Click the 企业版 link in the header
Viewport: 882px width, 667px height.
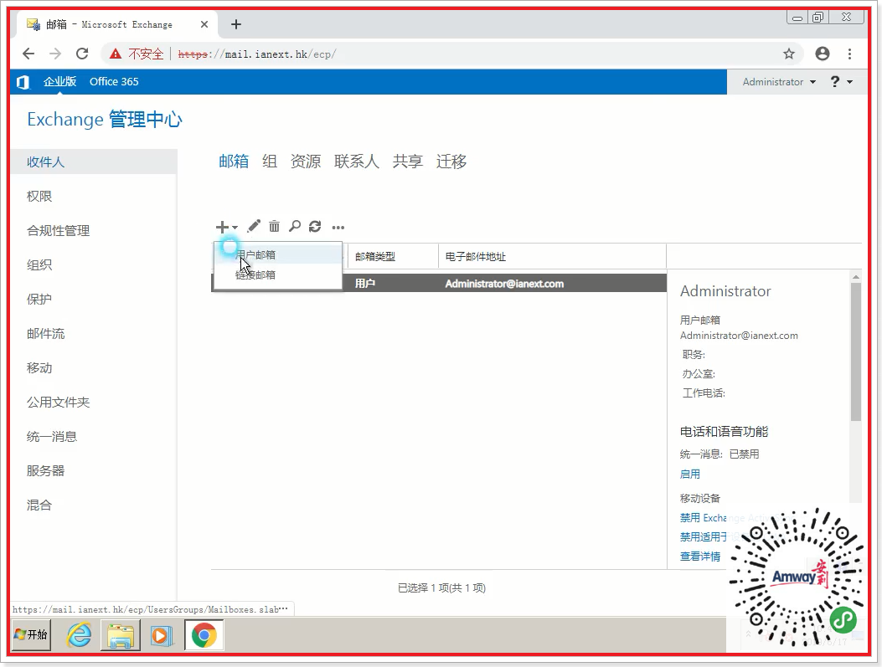click(59, 81)
